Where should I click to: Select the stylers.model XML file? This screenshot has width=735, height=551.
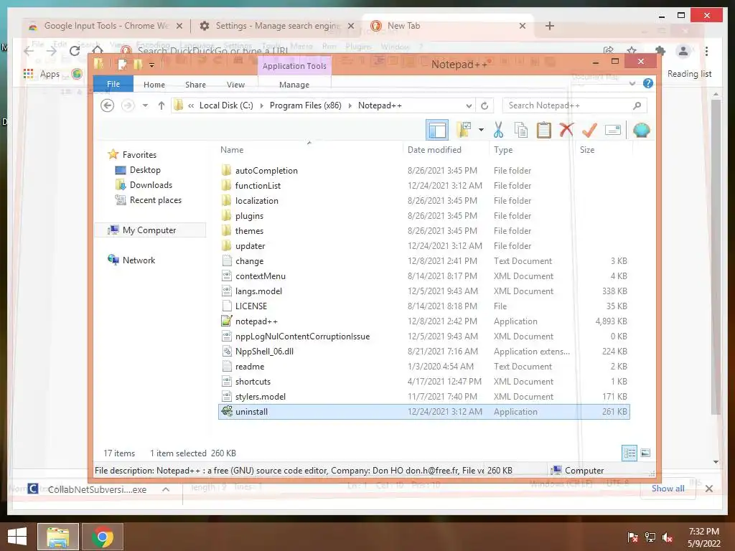click(x=260, y=396)
